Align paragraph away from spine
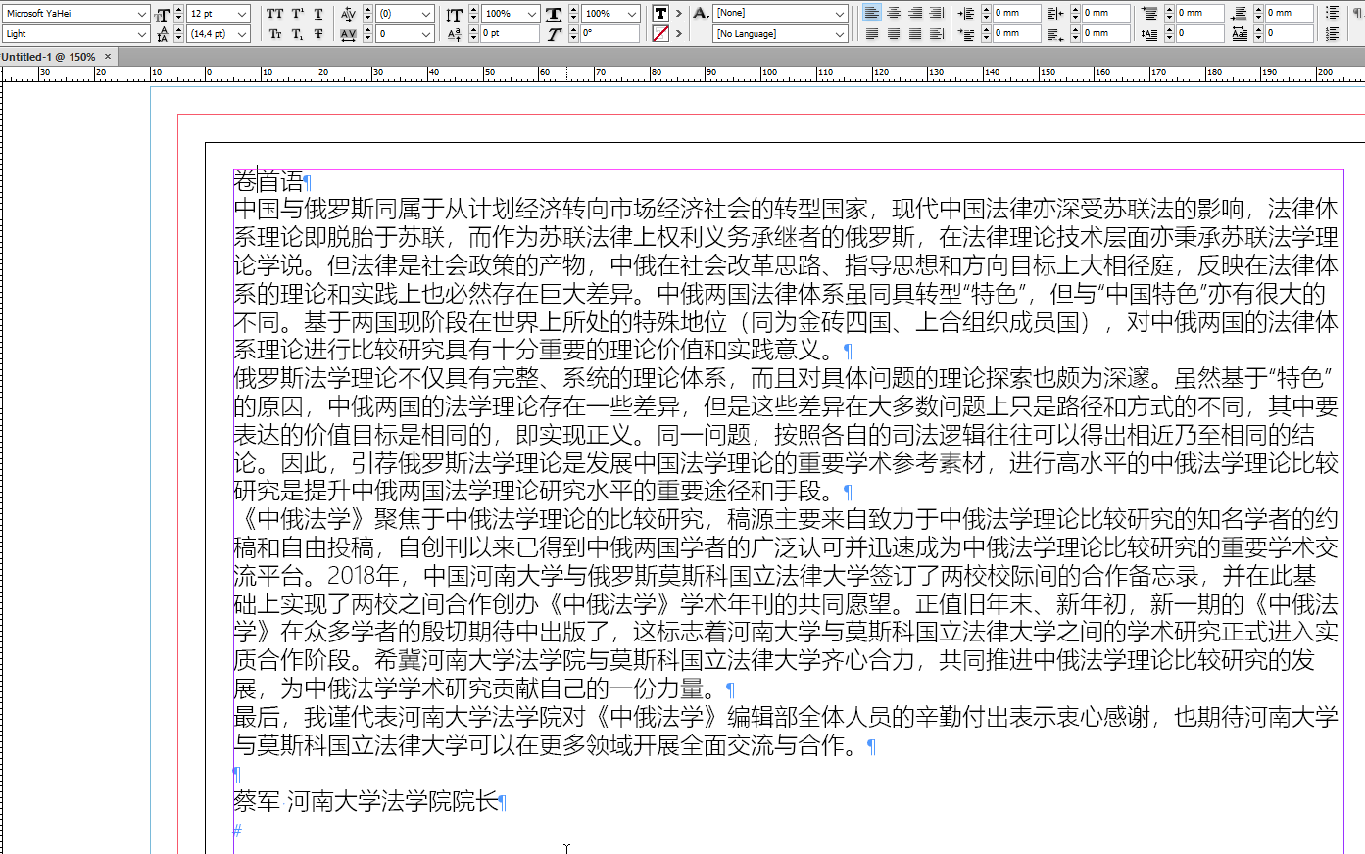The image size is (1365, 854). (937, 34)
